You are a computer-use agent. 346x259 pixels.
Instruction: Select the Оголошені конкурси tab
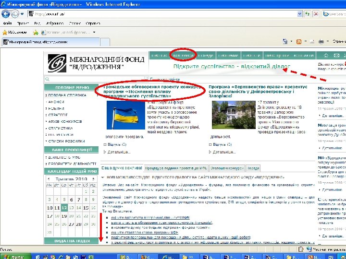coord(227,168)
